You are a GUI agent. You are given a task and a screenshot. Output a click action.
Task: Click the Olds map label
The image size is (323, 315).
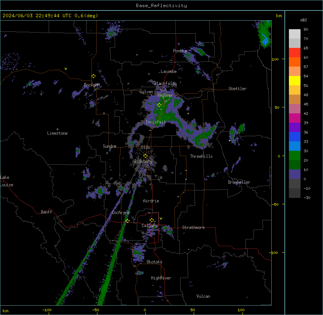click(145, 147)
